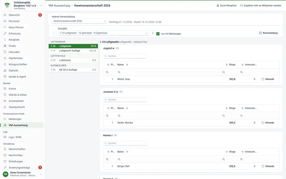The width and height of the screenshot is (286, 179).
Task: Click the name Berger, Ralf
Action: point(123,166)
